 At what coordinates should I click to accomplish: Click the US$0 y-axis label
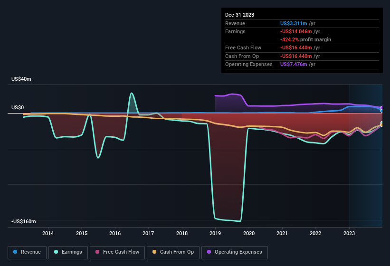pos(18,107)
